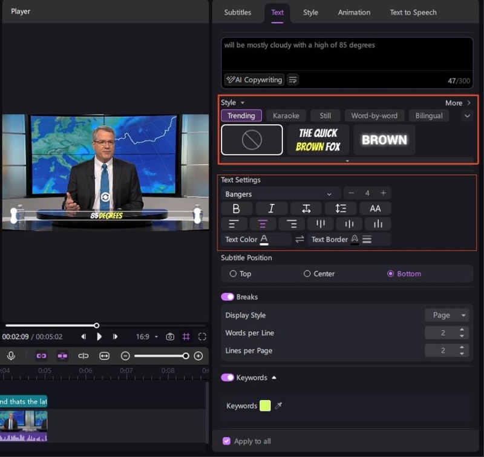Decrease Lines per Page value
This screenshot has height=457, width=484.
462,354
